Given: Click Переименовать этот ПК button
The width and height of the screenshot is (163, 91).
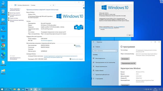Looking at the screenshot, I should 128,63.
